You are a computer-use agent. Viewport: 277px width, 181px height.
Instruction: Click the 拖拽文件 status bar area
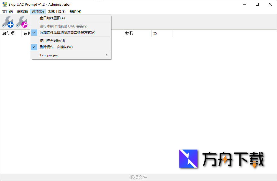tap(138, 177)
